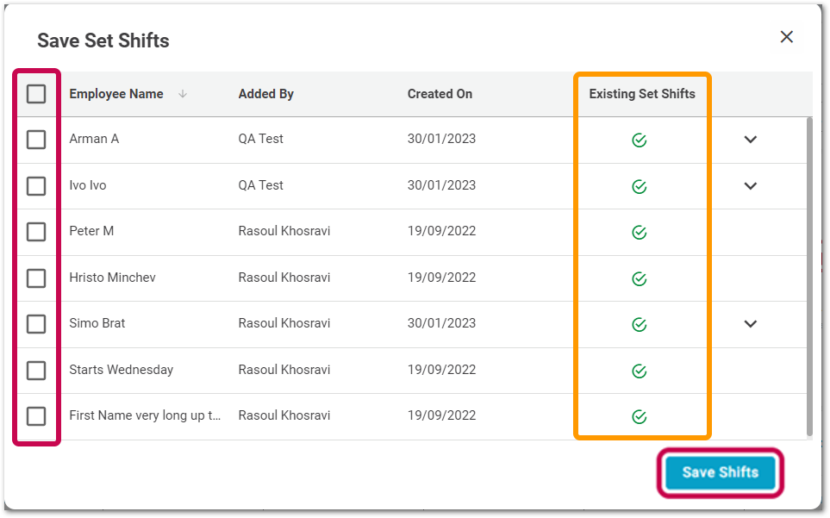
Task: Tick the Starts Wednesday checkbox
Action: point(36,371)
